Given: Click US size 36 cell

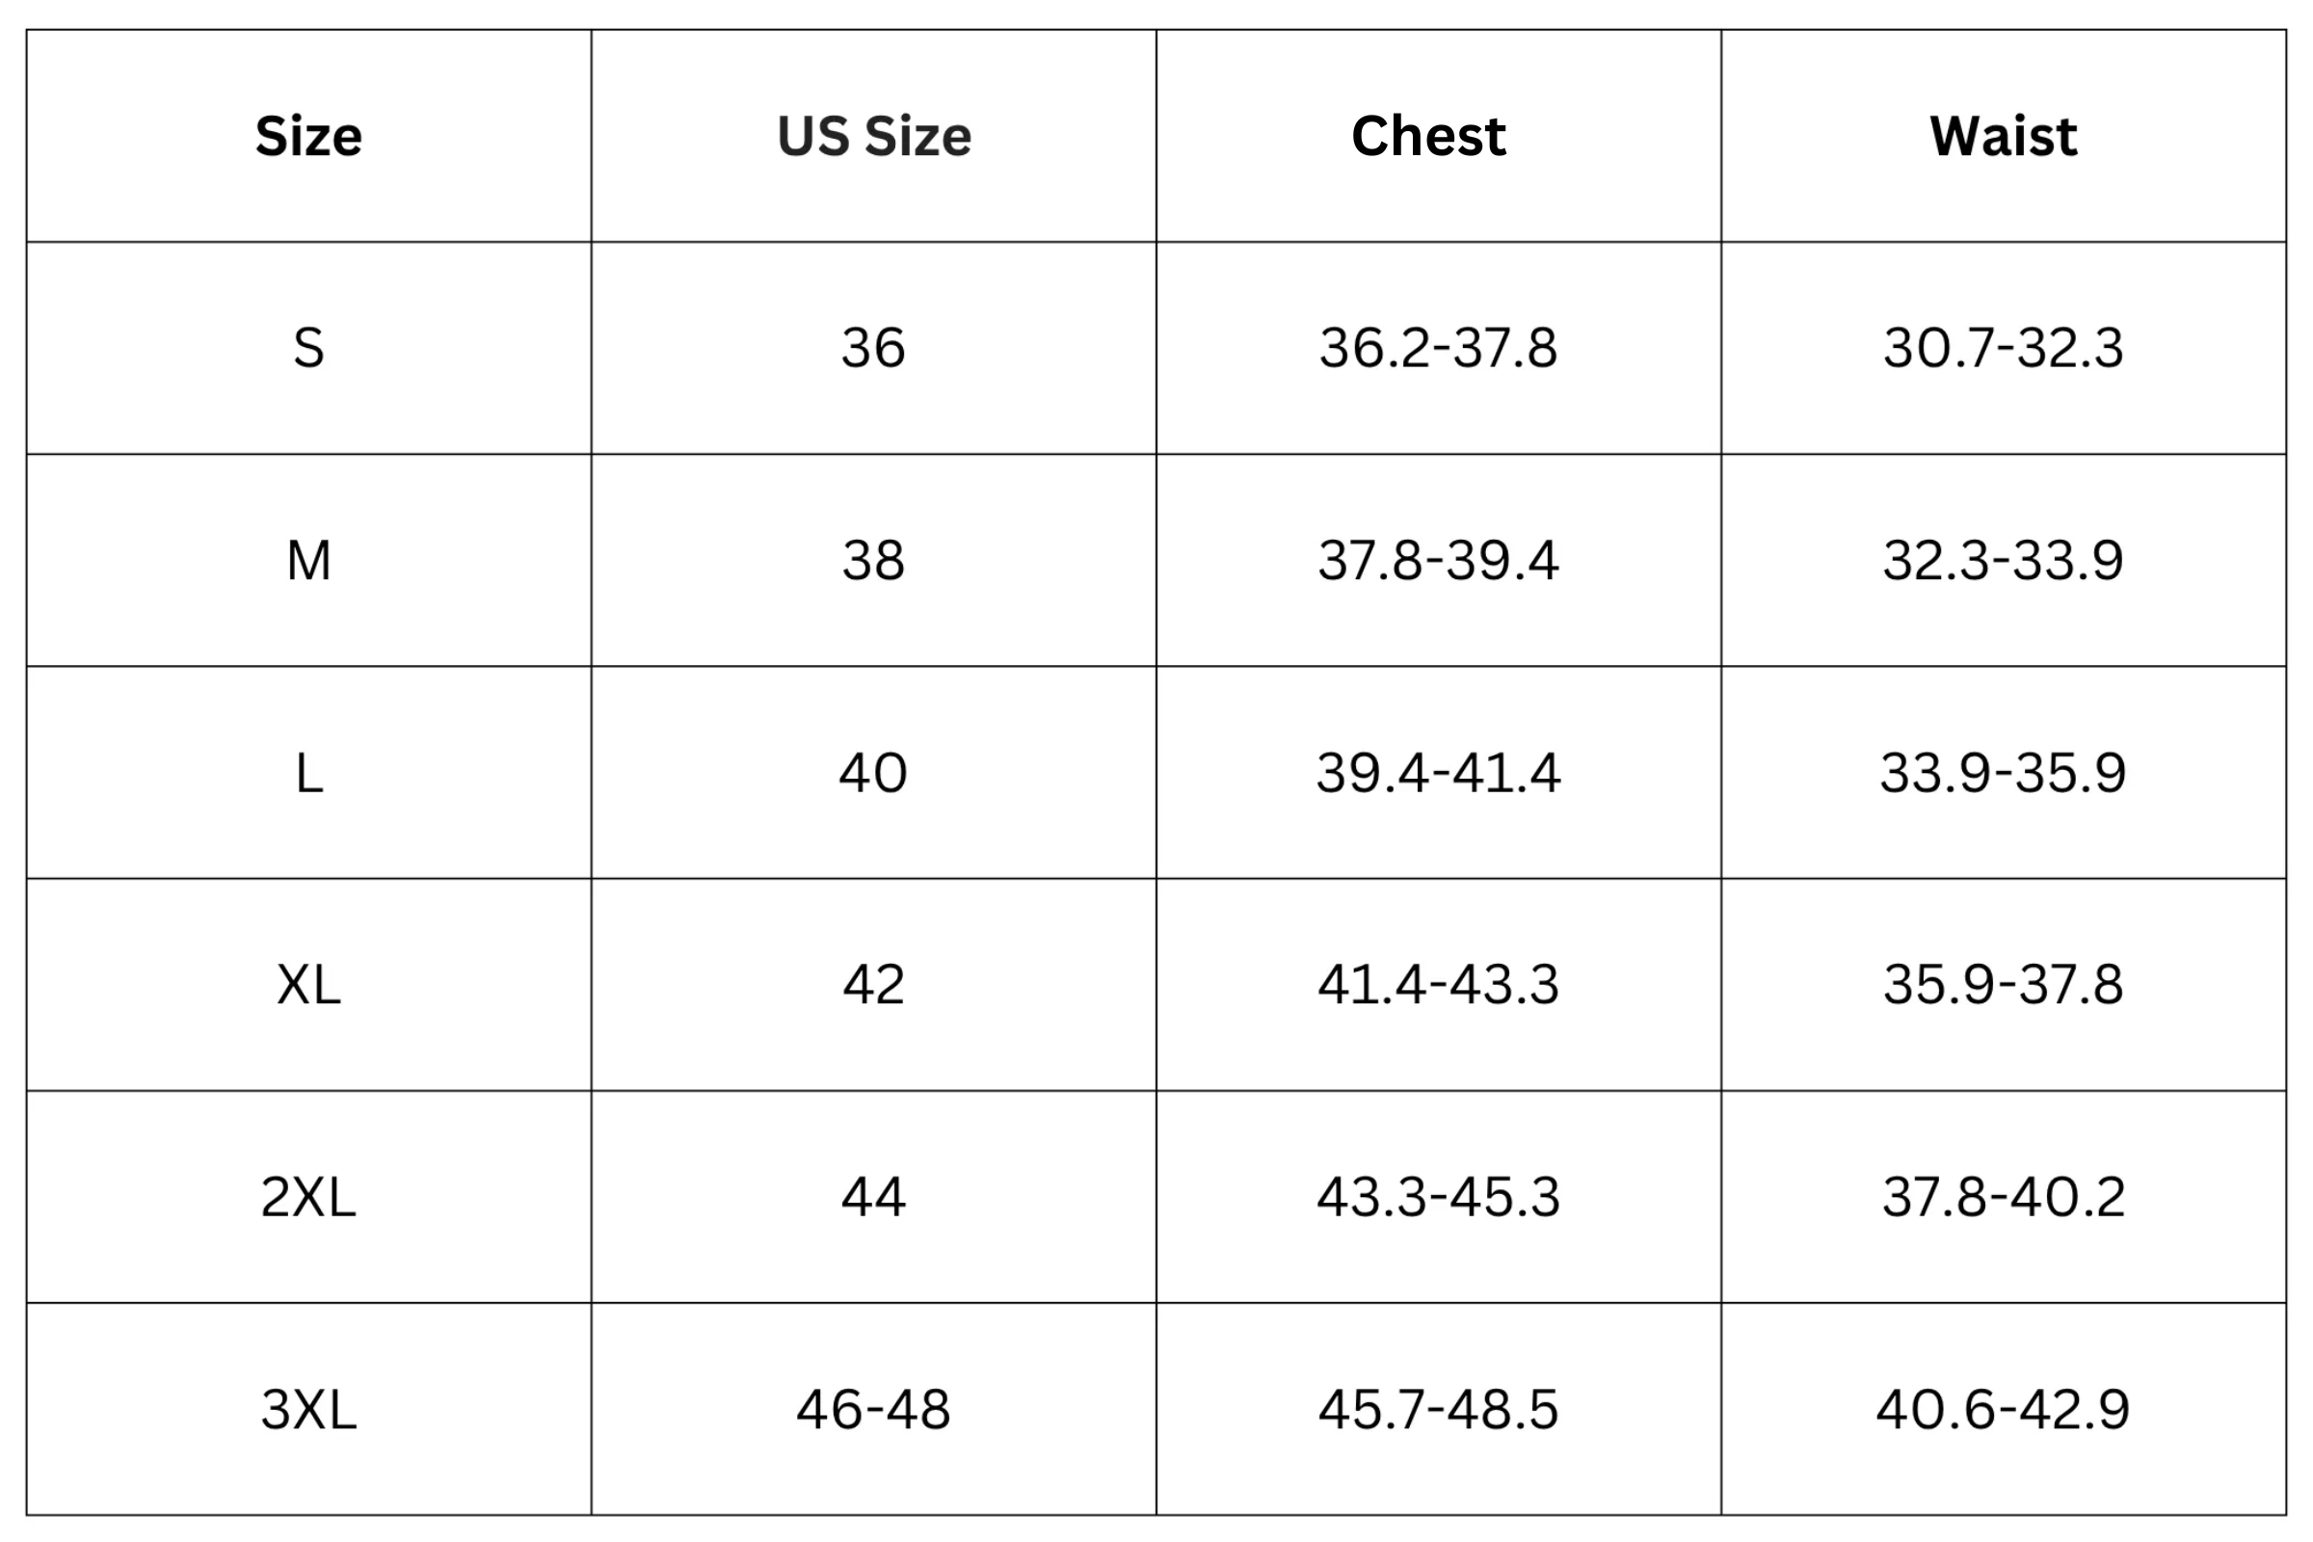Looking at the screenshot, I should [x=873, y=348].
